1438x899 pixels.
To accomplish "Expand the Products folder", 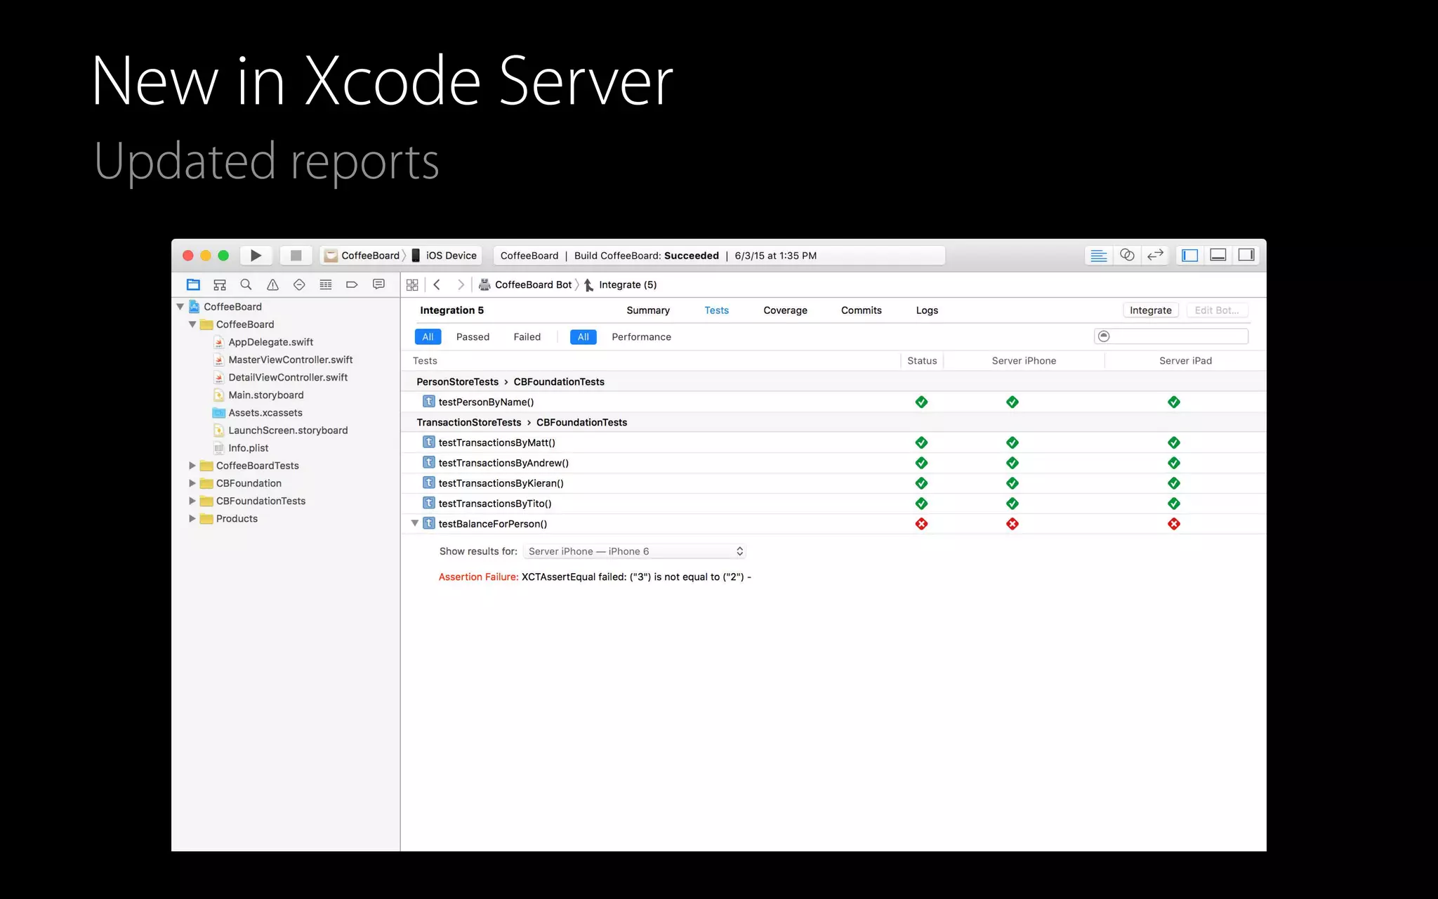I will point(192,518).
